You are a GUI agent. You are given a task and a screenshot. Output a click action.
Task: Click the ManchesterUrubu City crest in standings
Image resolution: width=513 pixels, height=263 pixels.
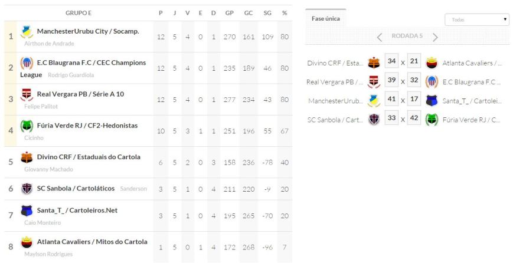click(27, 32)
